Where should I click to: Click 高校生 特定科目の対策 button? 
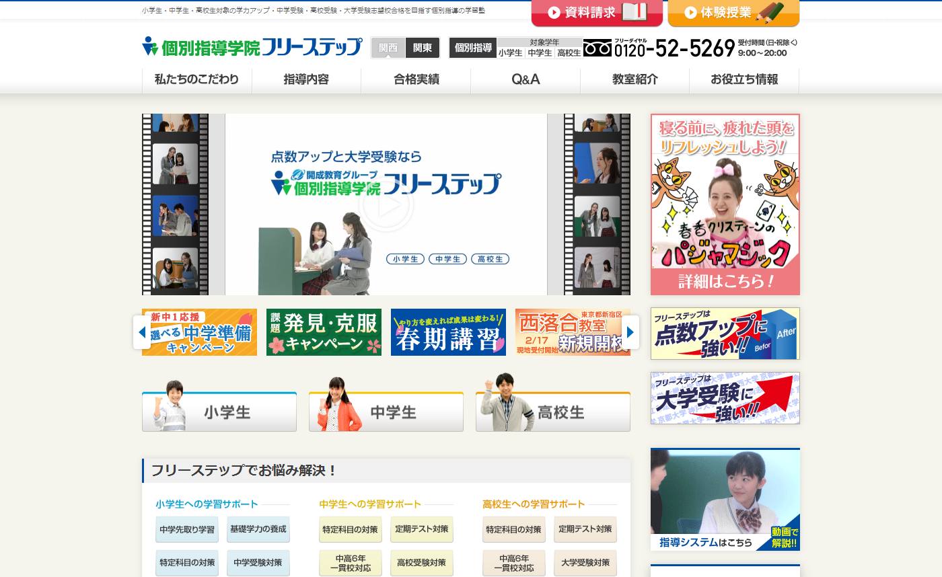point(514,529)
